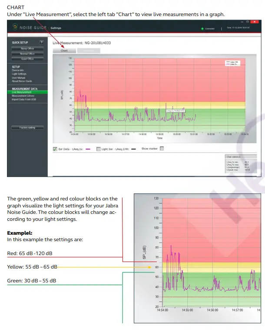This screenshot has width=265, height=331.
Task: Click the CHART page heading
Action: (x=16, y=7)
